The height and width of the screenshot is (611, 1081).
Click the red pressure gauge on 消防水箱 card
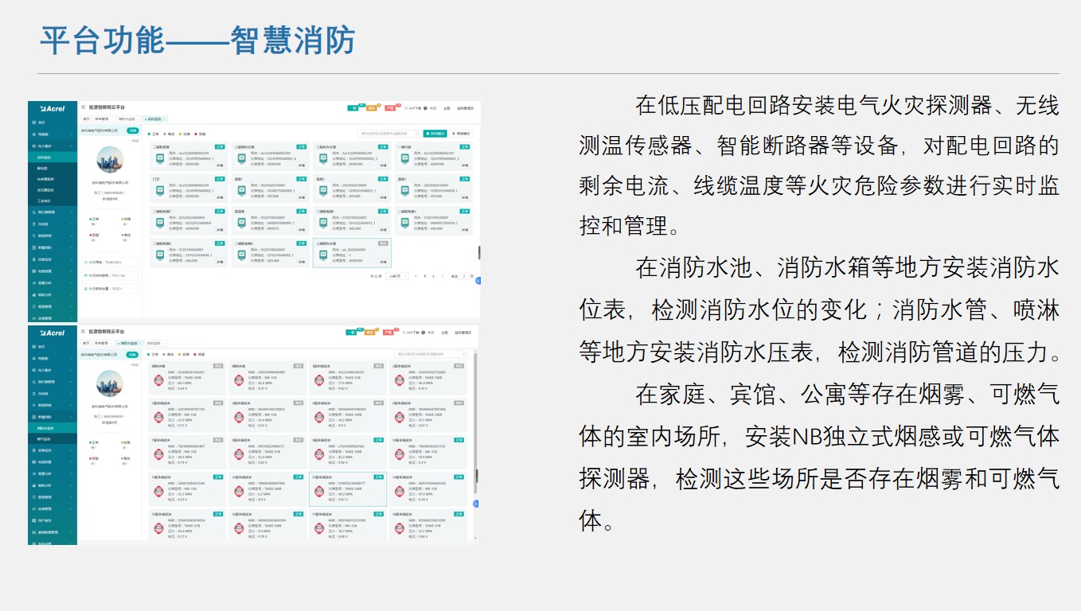click(x=158, y=379)
